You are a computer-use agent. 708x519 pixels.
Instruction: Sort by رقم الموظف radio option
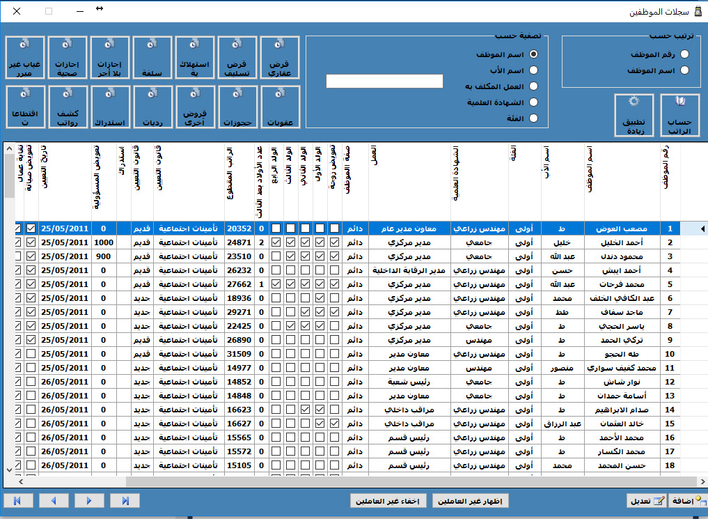pyautogui.click(x=685, y=54)
